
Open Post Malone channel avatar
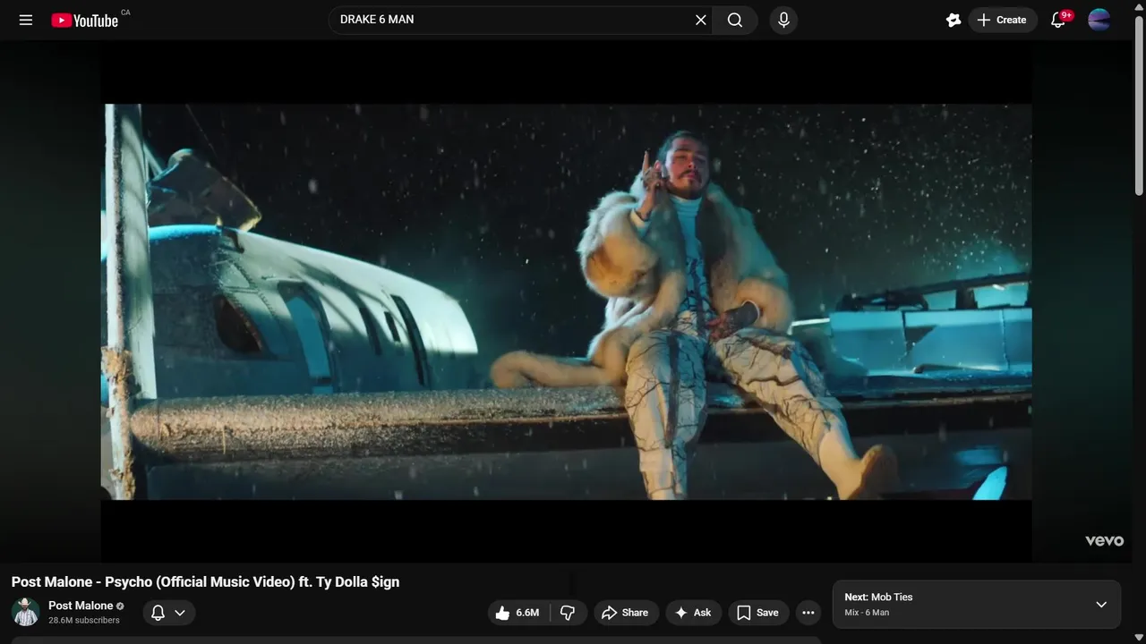(x=26, y=612)
